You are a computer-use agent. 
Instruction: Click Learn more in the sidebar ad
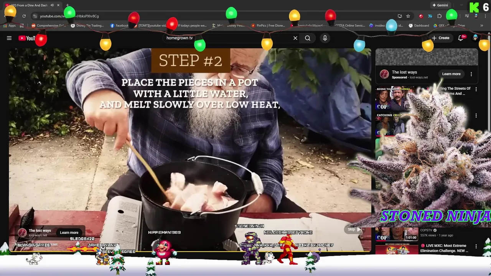pos(451,74)
